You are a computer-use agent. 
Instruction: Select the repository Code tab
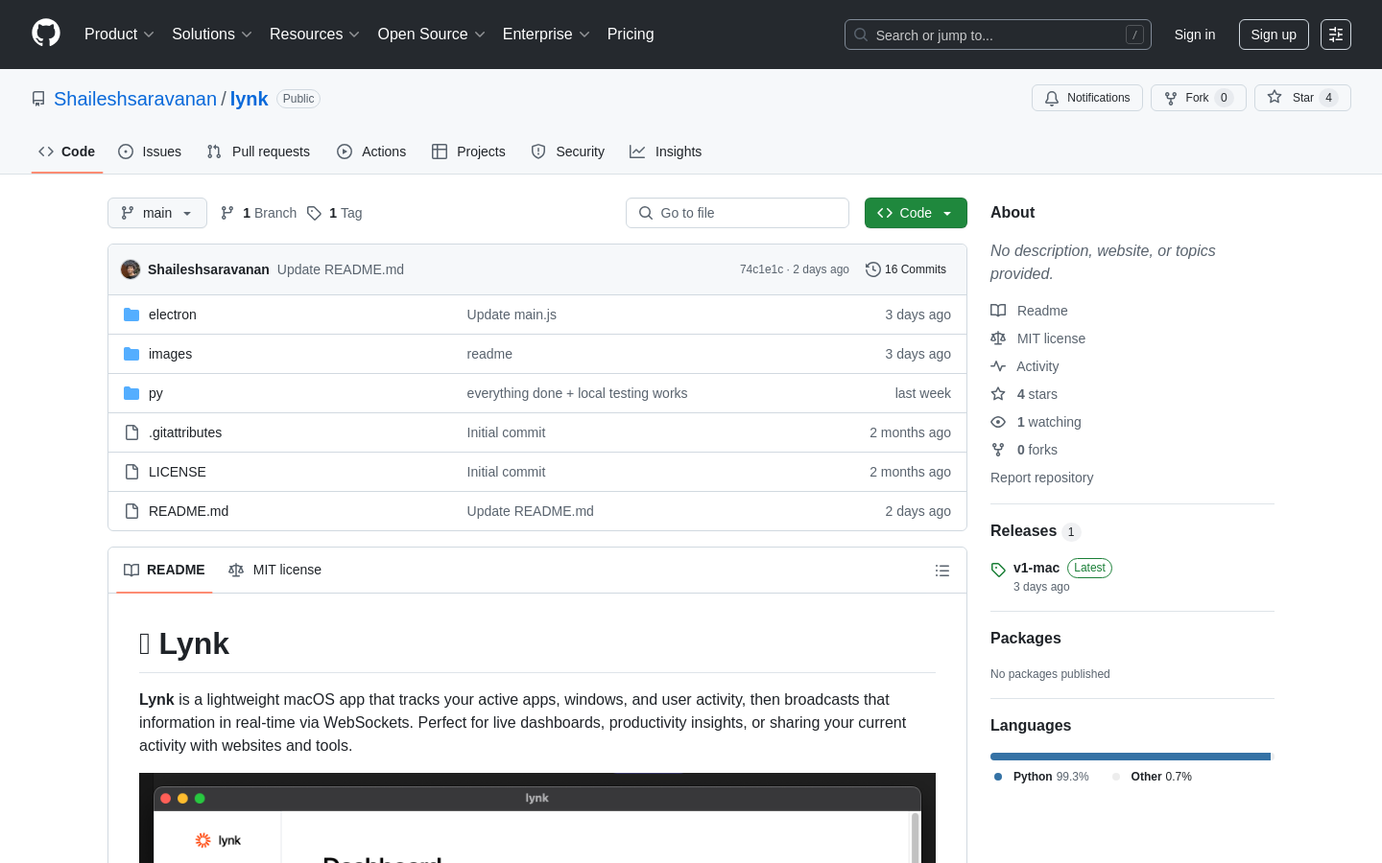click(x=67, y=152)
